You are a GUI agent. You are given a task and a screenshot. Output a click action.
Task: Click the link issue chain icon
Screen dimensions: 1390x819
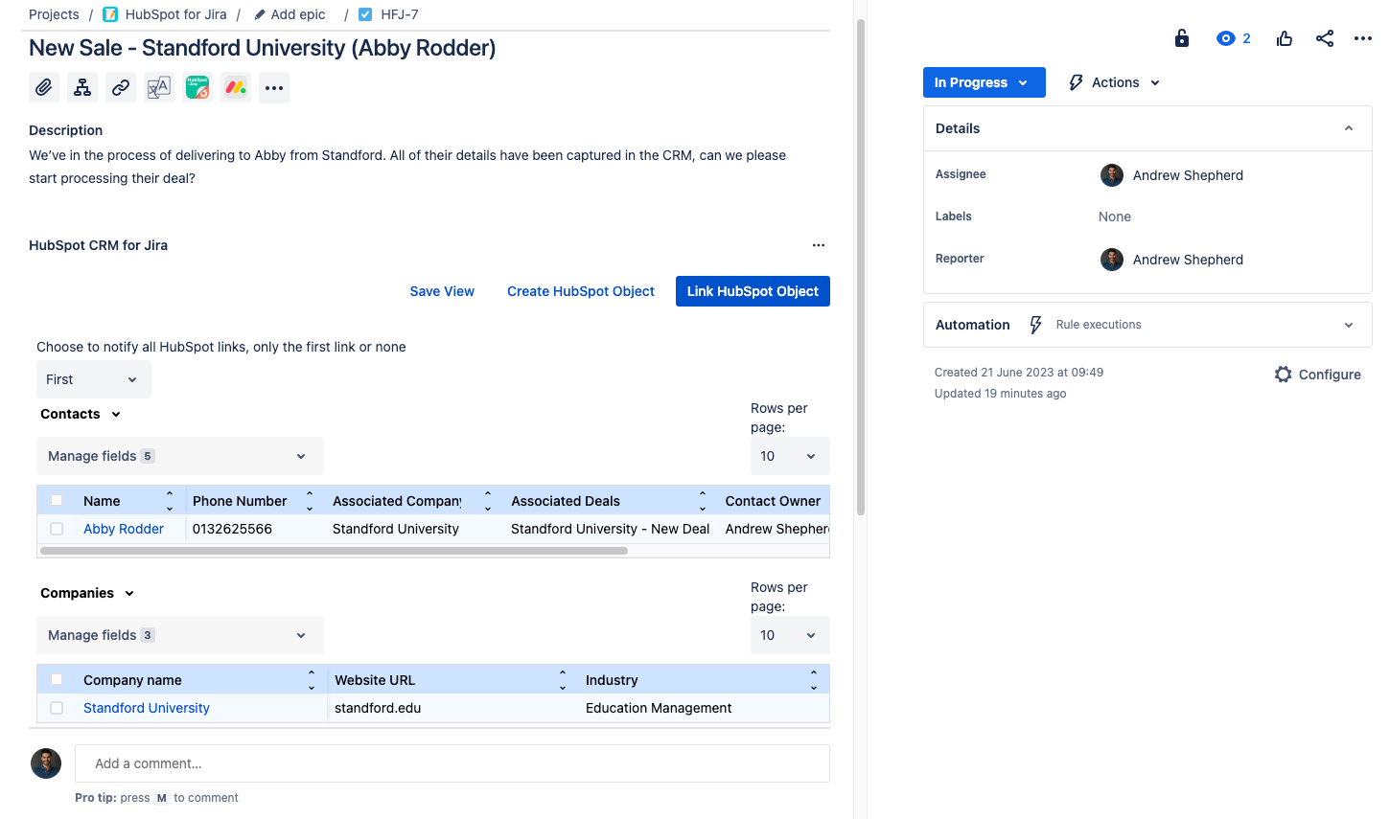point(121,88)
